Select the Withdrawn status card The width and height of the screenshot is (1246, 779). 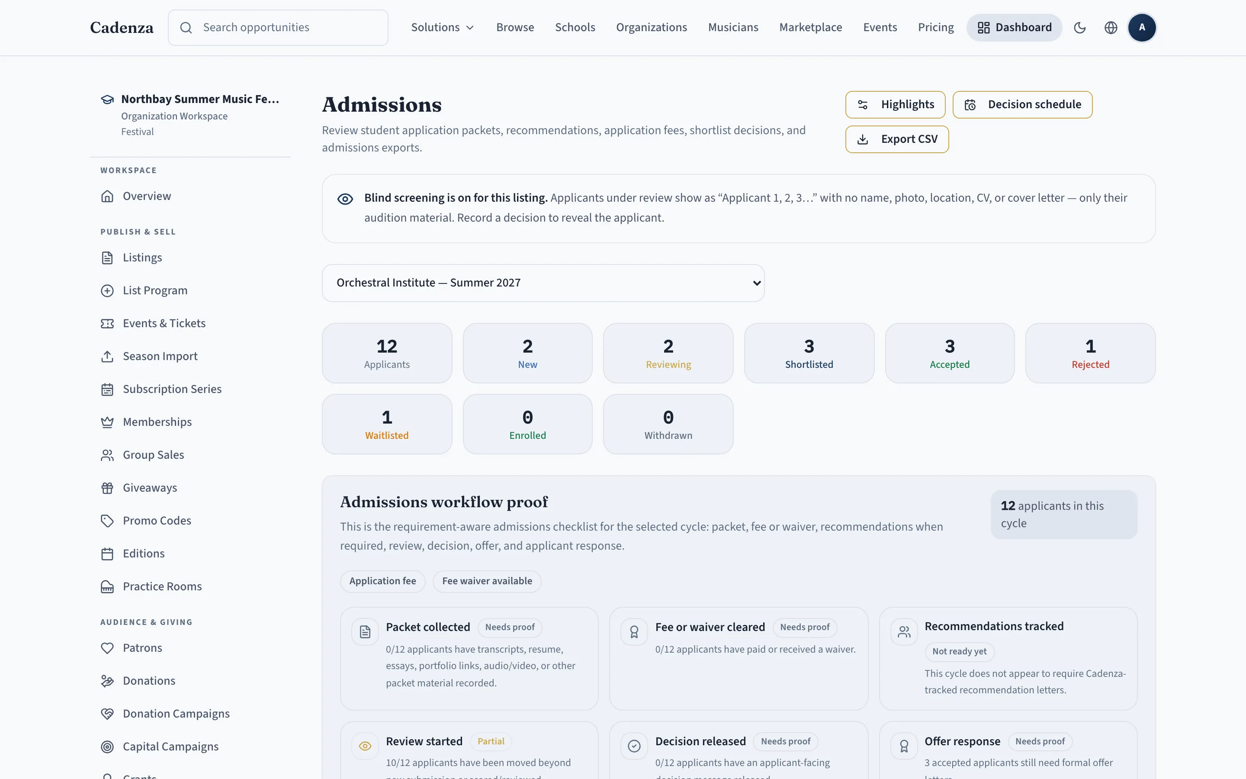[668, 424]
